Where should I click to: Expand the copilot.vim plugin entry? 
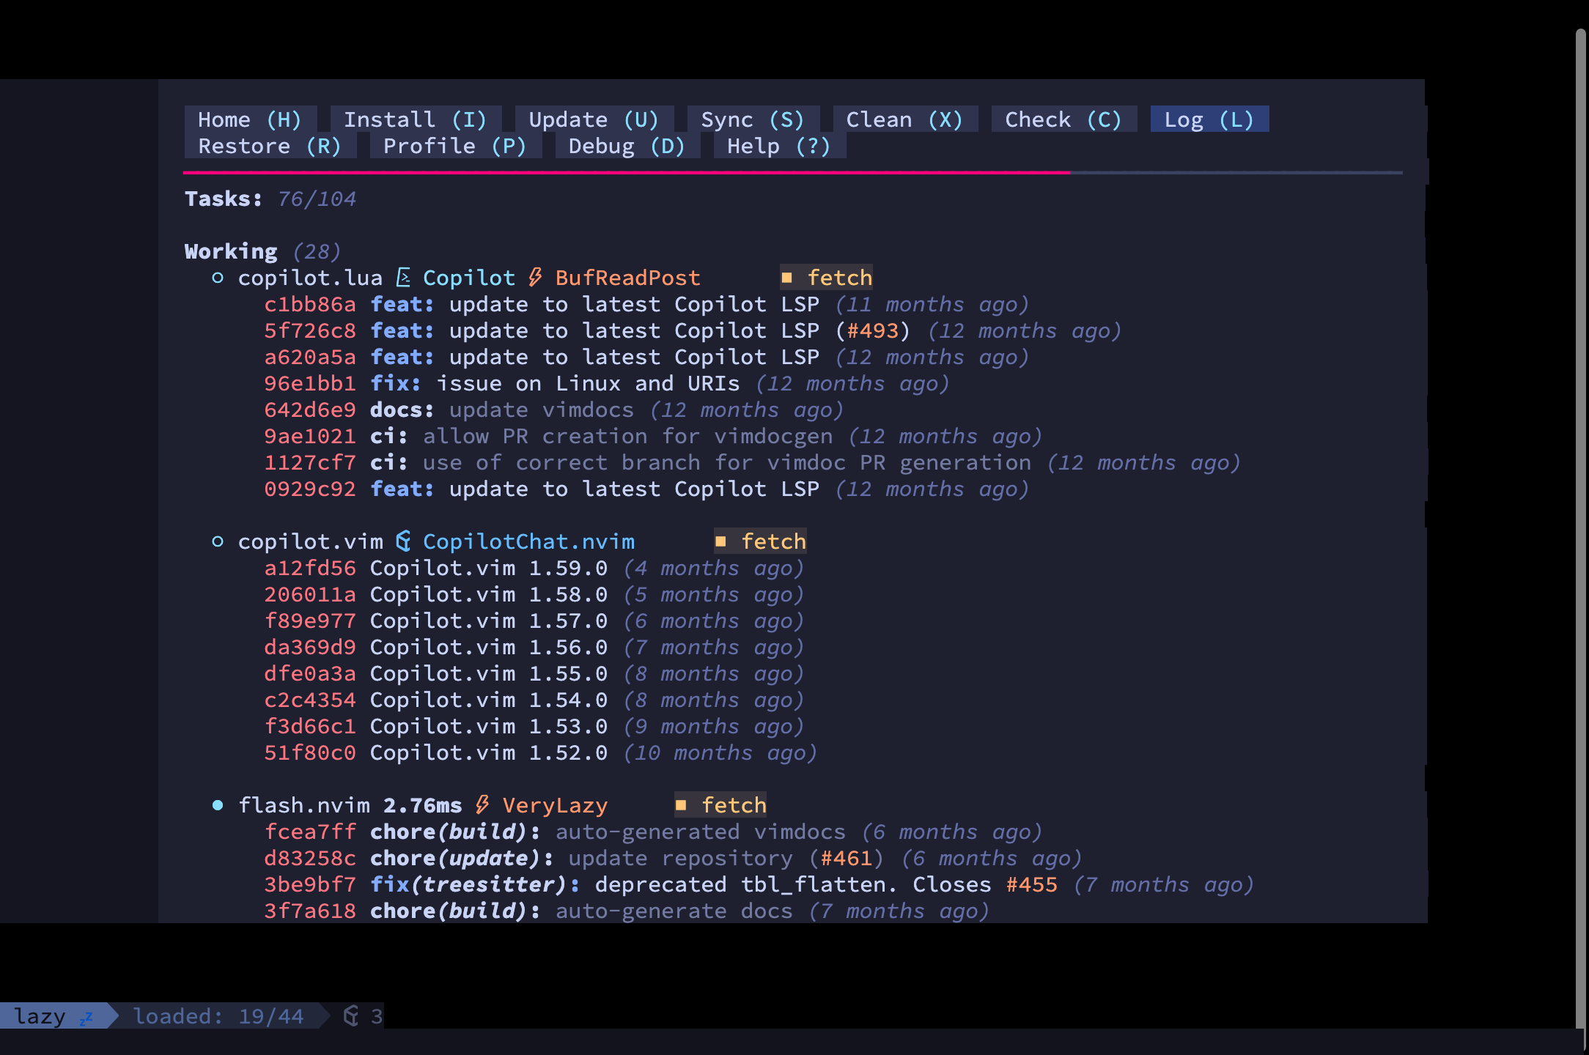tap(310, 541)
